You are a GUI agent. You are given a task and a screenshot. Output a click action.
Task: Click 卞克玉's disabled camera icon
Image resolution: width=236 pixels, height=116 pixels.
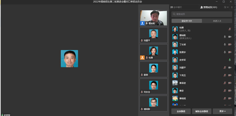click(x=230, y=75)
